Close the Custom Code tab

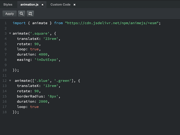(x=74, y=5)
